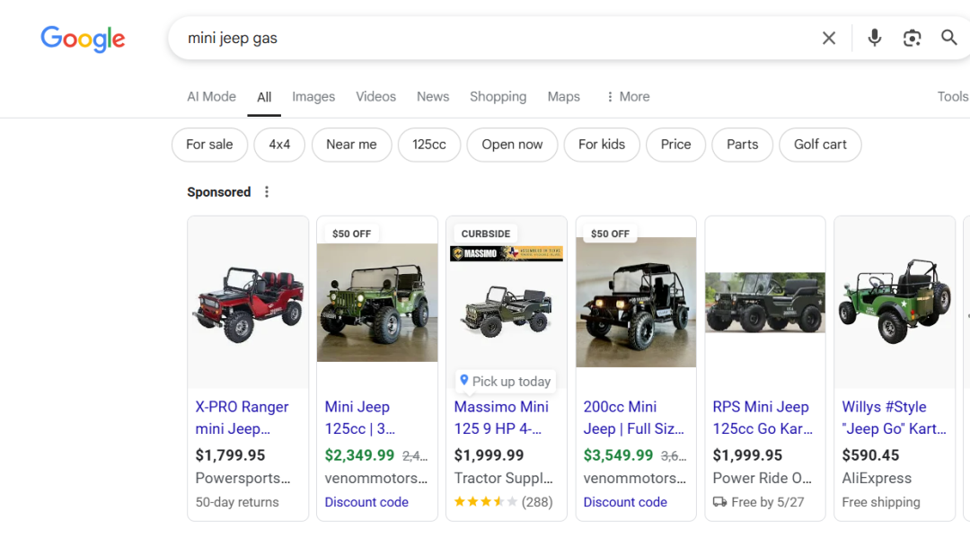Open the Price filter chip
This screenshot has width=970, height=538.
pyautogui.click(x=675, y=145)
